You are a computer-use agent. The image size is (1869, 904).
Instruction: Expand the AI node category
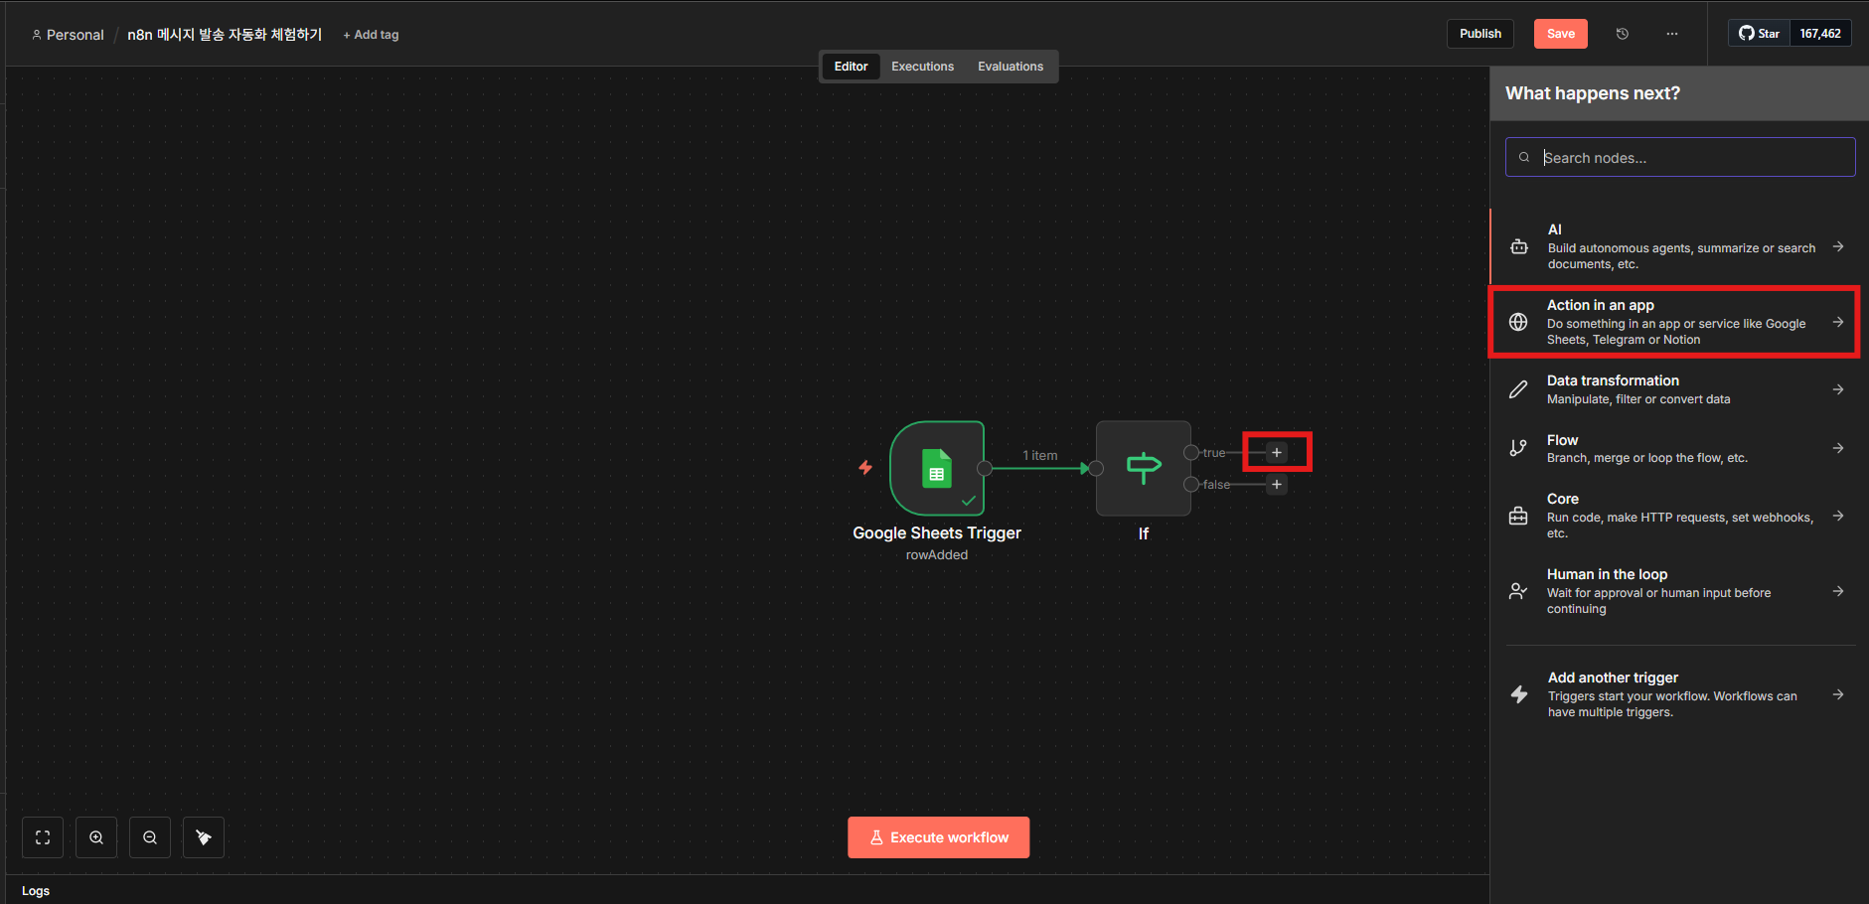click(x=1677, y=246)
